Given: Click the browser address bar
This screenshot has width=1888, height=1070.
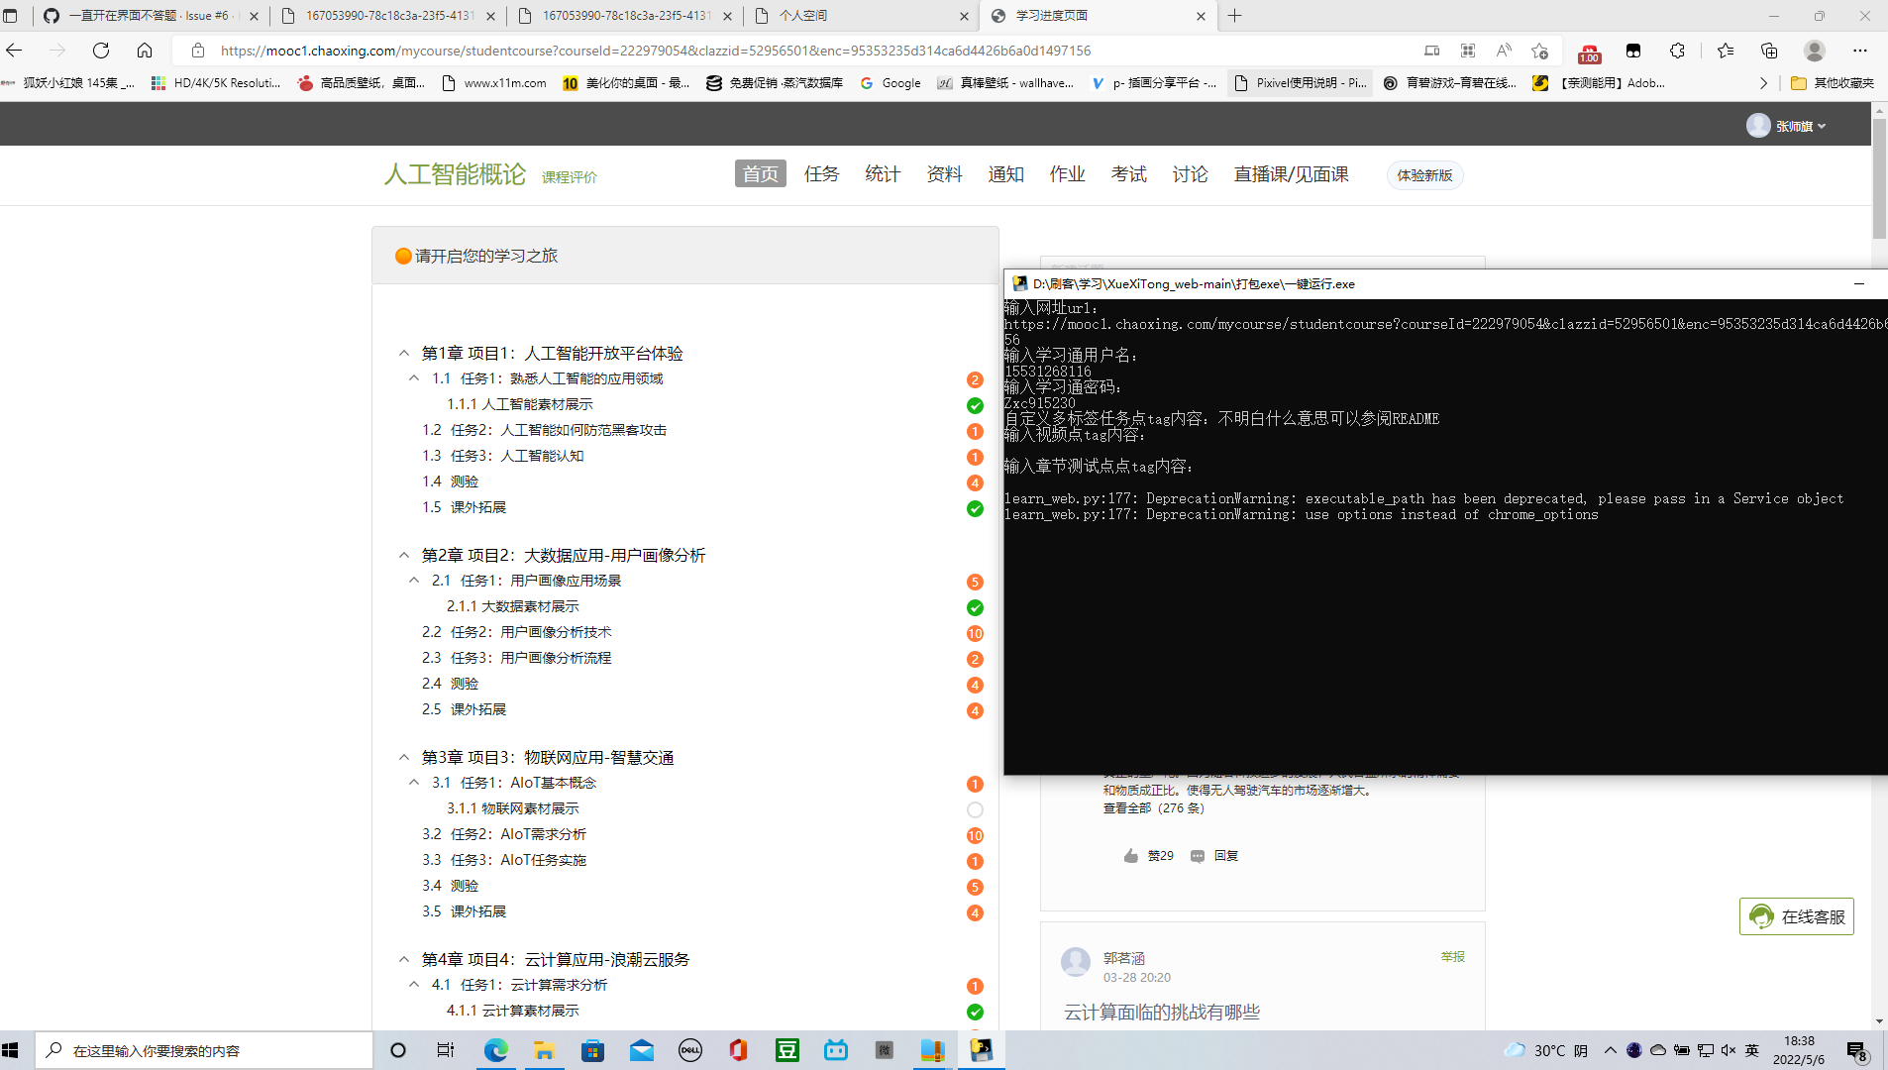Looking at the screenshot, I should (x=594, y=50).
